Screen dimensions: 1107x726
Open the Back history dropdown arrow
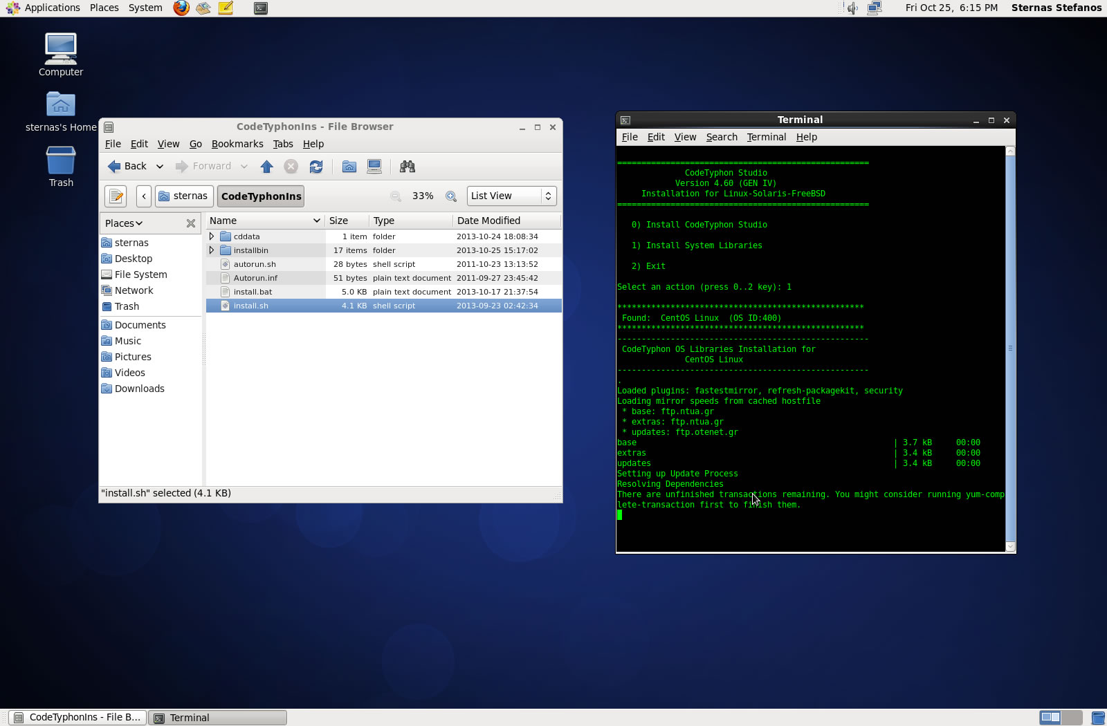click(160, 167)
